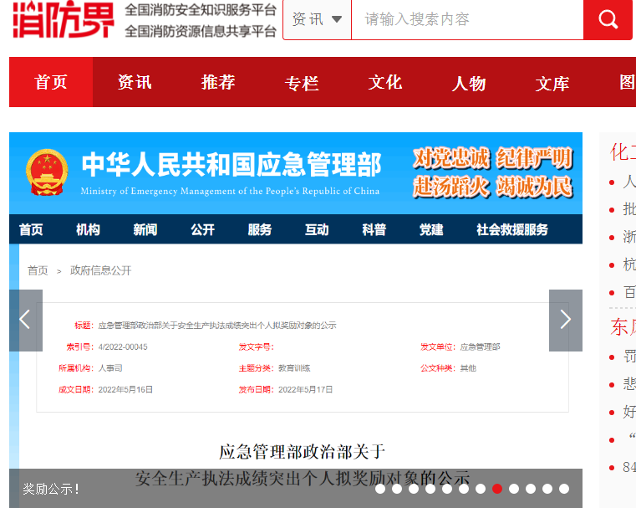Jump to seventh carousel slide dot

click(481, 489)
